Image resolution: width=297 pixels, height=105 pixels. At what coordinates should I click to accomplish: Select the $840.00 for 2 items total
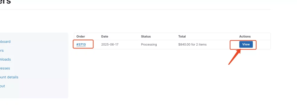[193, 45]
